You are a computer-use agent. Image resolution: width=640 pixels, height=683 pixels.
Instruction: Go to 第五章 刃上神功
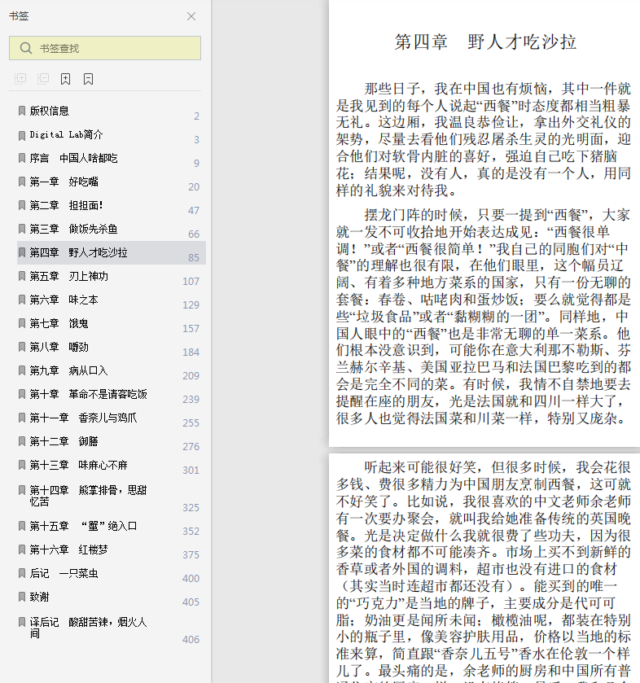point(69,276)
